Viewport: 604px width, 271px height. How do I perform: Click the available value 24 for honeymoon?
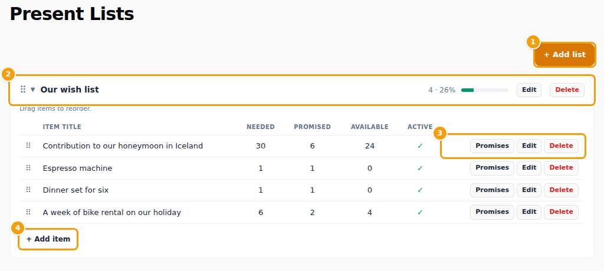[370, 146]
